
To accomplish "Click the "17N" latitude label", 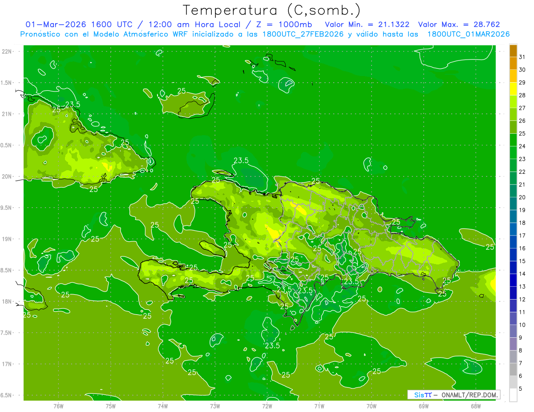I will pyautogui.click(x=7, y=364).
